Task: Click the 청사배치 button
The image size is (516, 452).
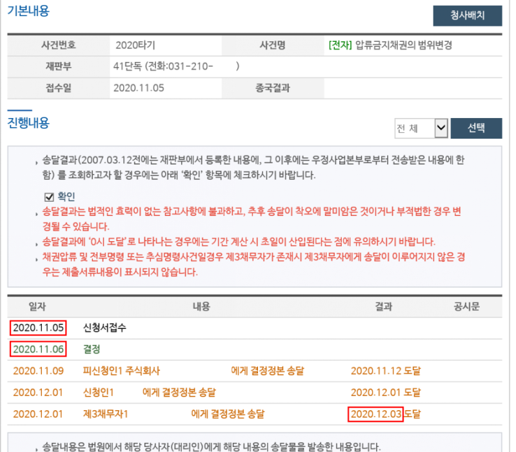Action: pos(467,15)
